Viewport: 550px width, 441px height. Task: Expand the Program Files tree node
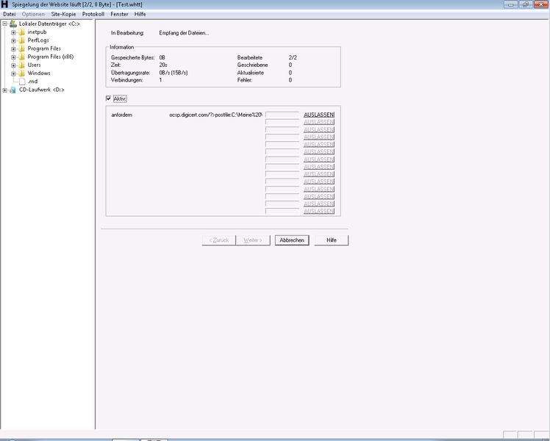[x=13, y=49]
